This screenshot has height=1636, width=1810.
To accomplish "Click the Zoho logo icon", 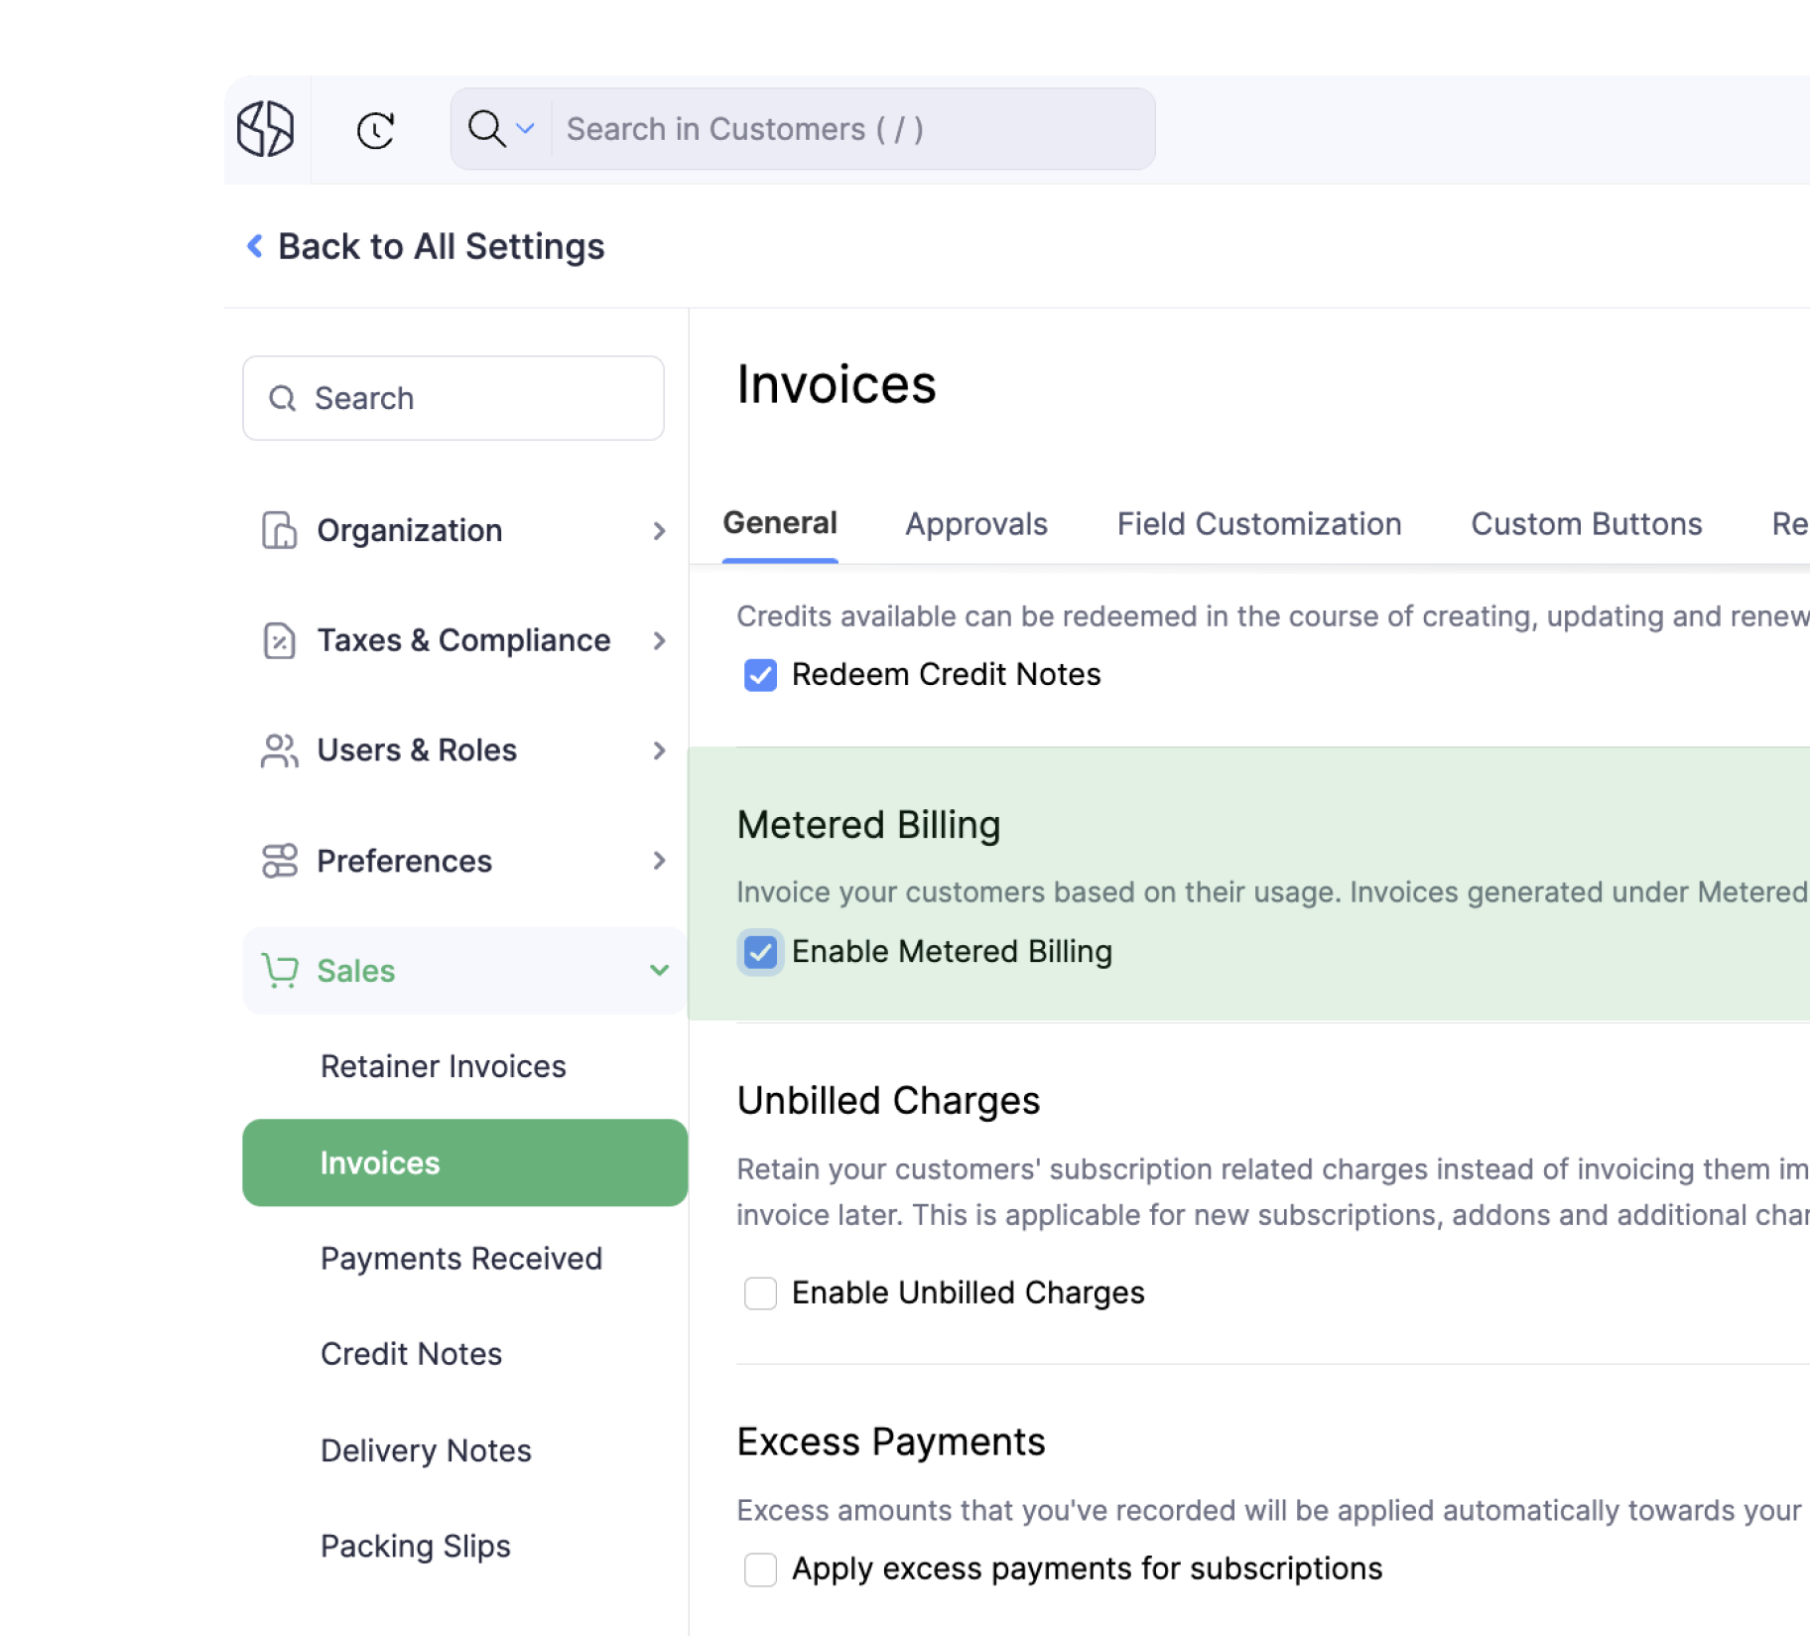I will (x=266, y=129).
